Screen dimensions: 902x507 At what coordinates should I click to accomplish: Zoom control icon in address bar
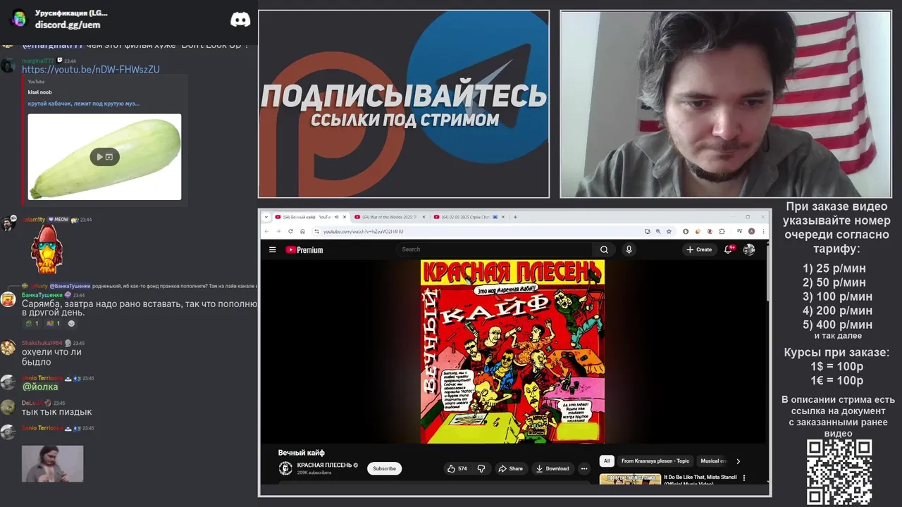[x=657, y=231]
